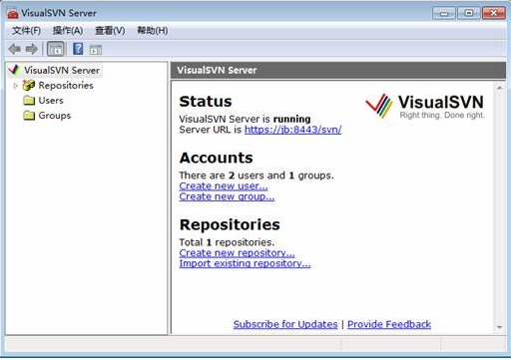Toggle the show/hide action pane icon
The width and height of the screenshot is (511, 360).
(x=96, y=50)
